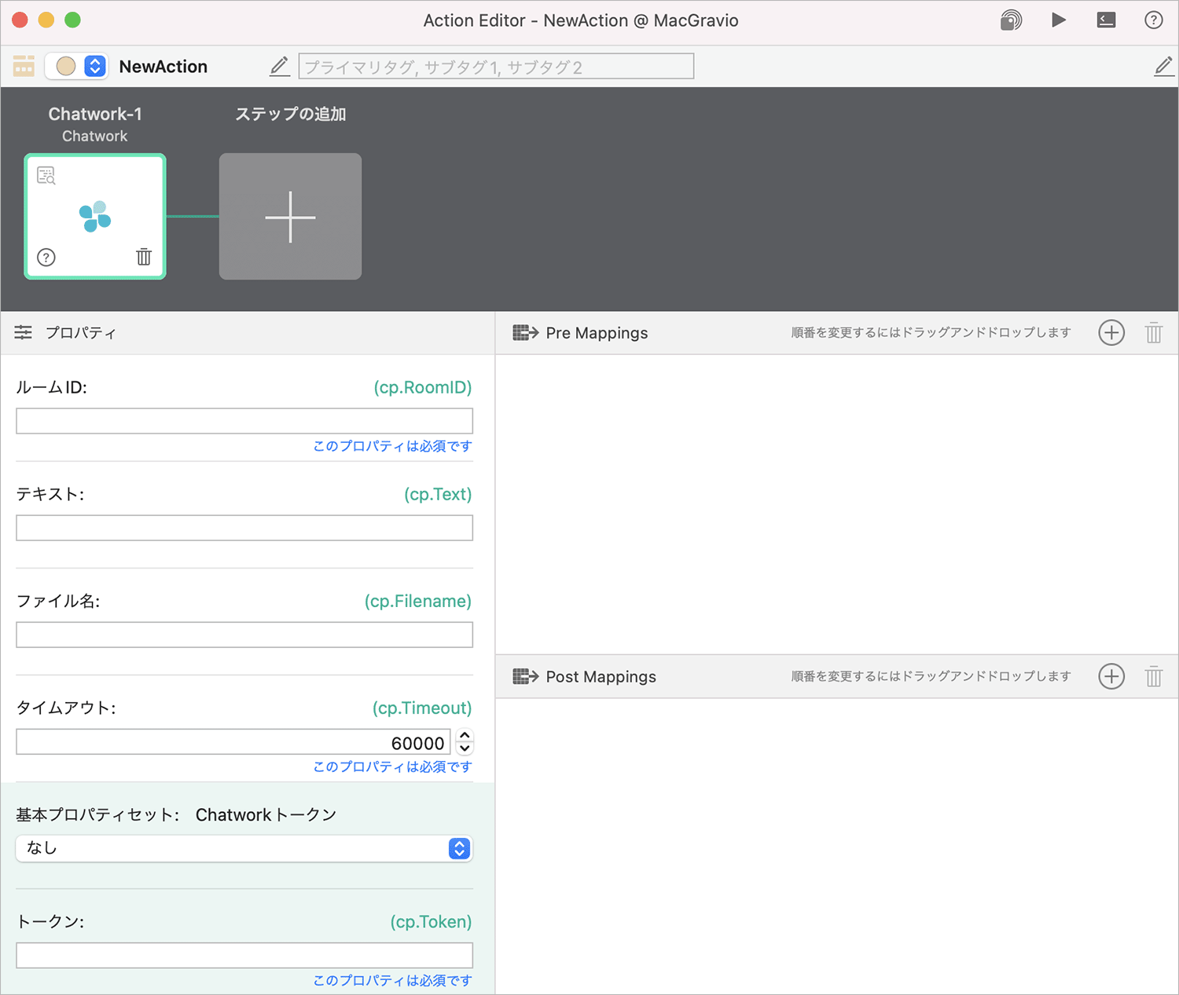This screenshot has width=1179, height=995.
Task: Click the Post Mappings heading
Action: coord(601,676)
